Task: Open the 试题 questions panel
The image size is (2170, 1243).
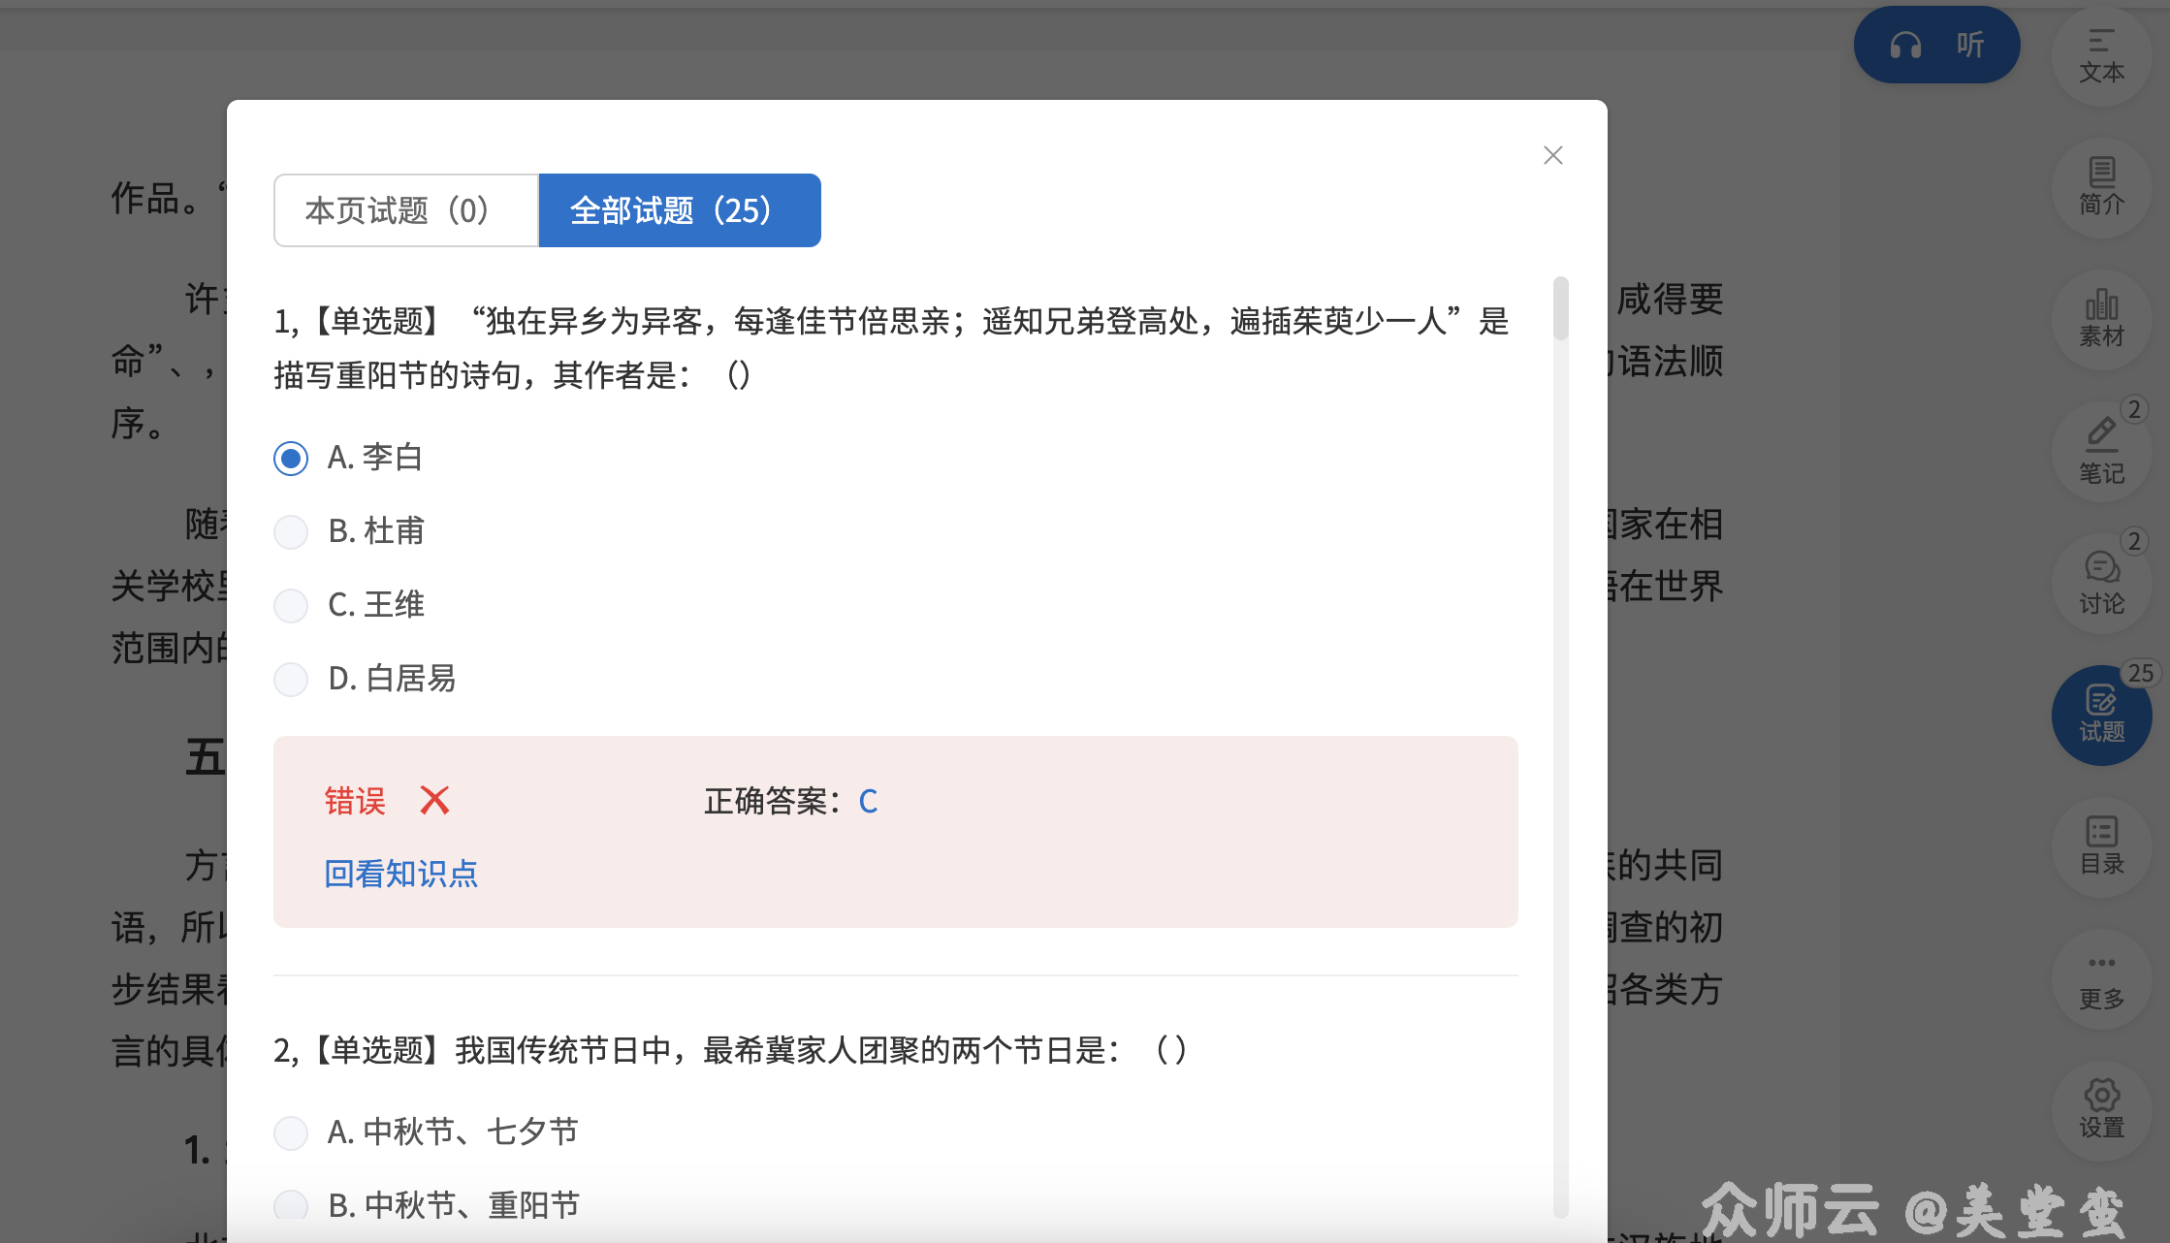Action: click(2100, 717)
